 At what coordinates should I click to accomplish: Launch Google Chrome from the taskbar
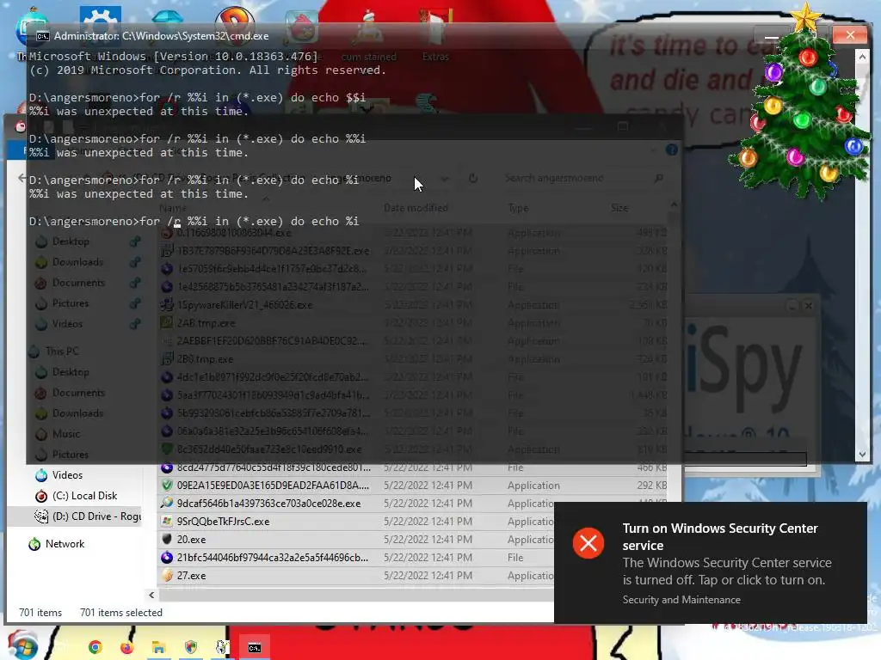pyautogui.click(x=95, y=648)
